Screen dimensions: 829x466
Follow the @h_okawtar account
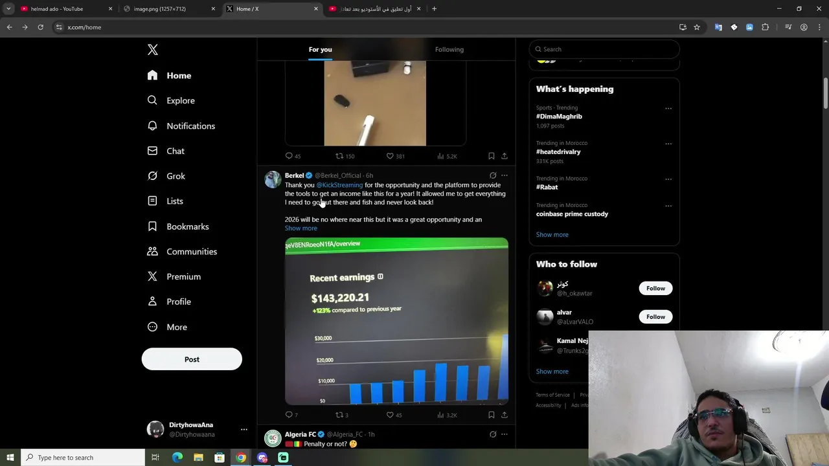click(x=655, y=288)
